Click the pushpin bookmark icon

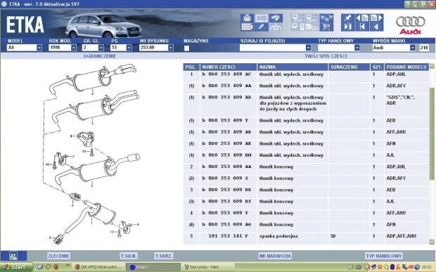pyautogui.click(x=347, y=18)
